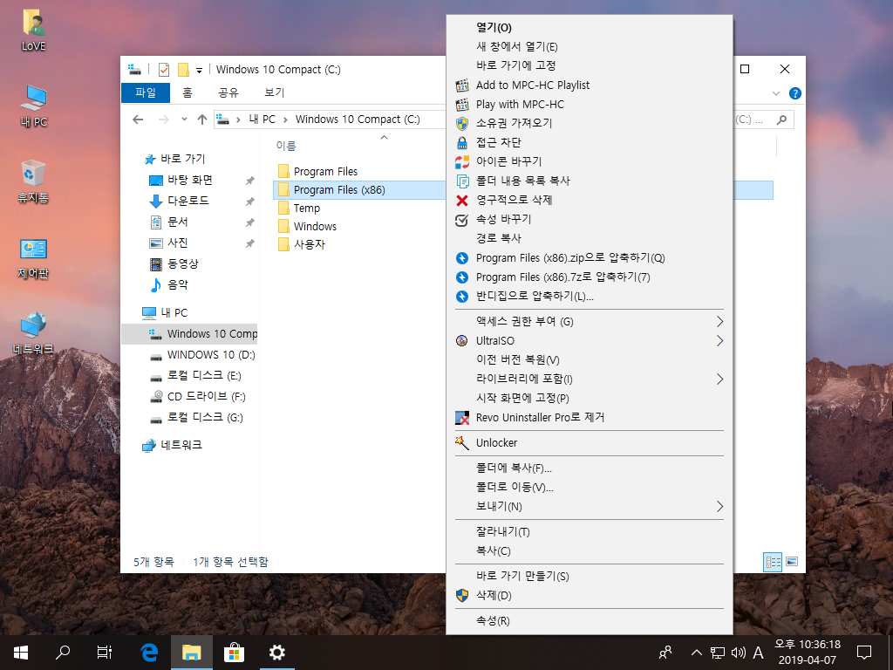Expand UltraISO submenu
This screenshot has height=670, width=893.
[x=590, y=341]
